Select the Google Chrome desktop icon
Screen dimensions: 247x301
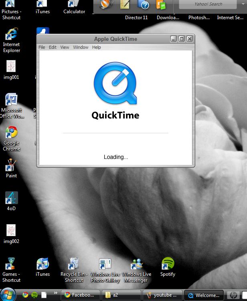(11, 138)
